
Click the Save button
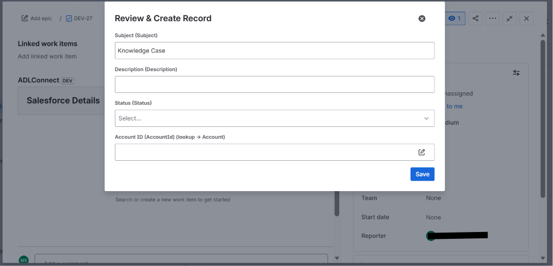(422, 174)
